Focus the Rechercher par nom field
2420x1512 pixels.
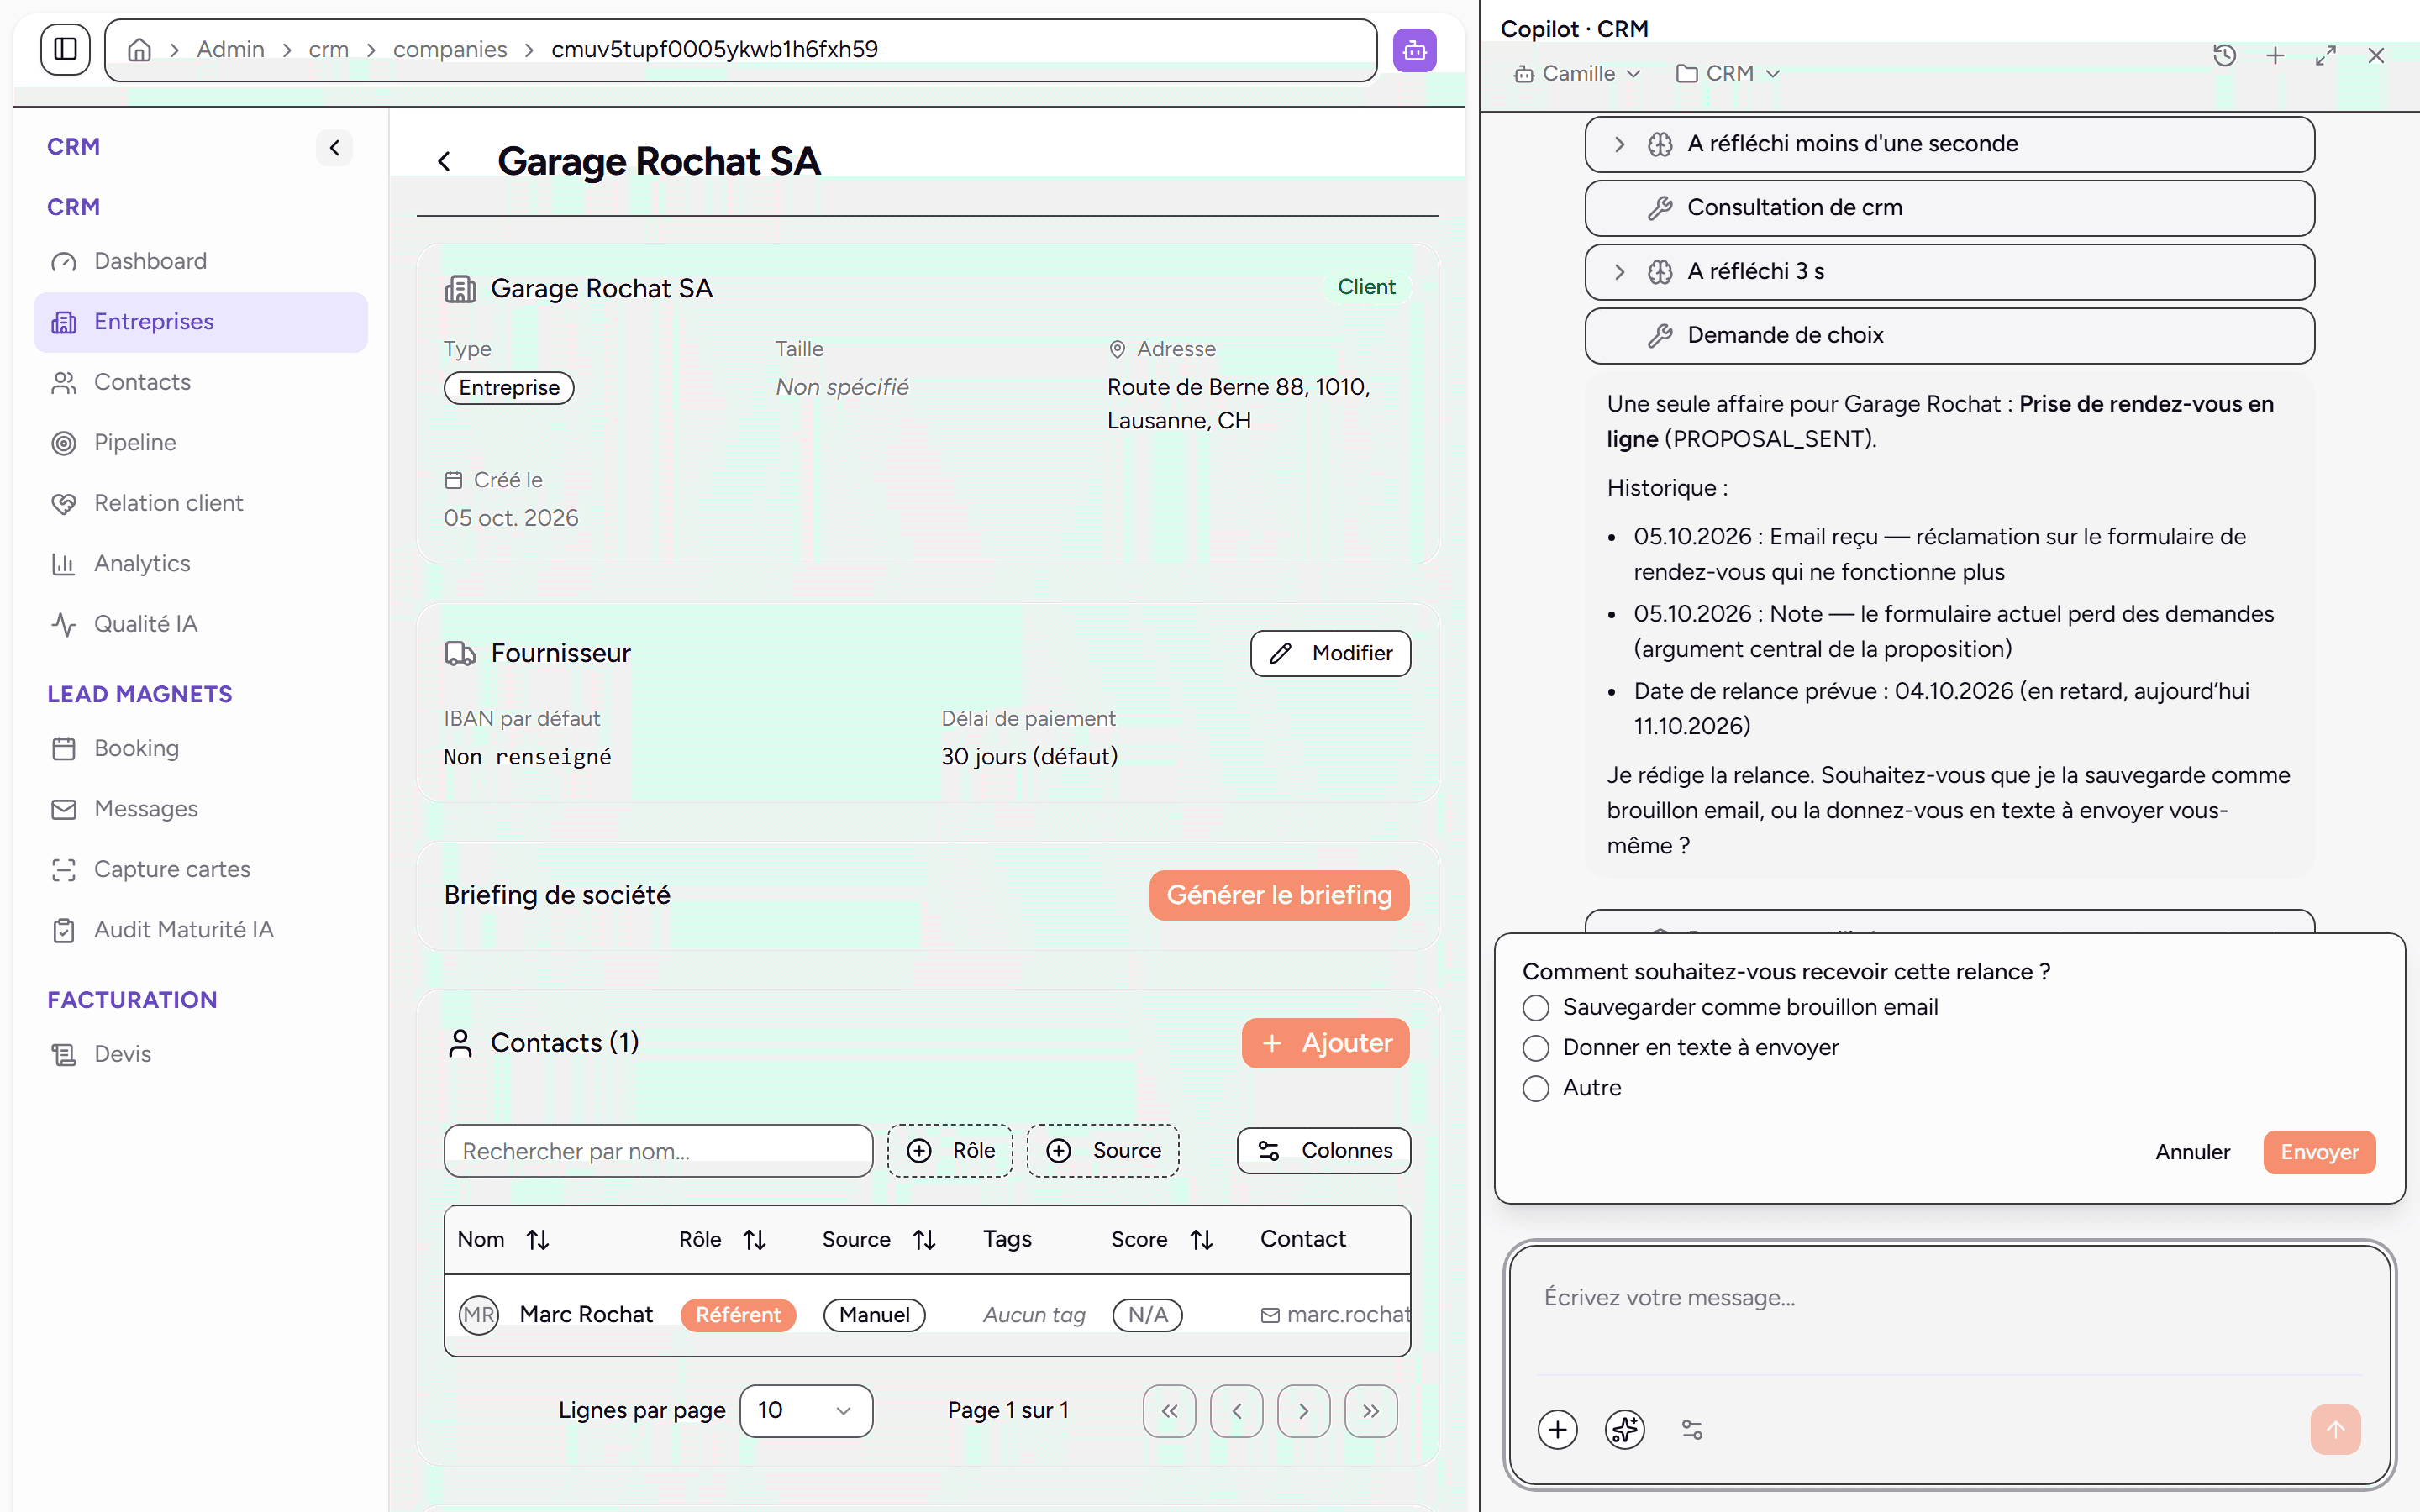(x=658, y=1151)
